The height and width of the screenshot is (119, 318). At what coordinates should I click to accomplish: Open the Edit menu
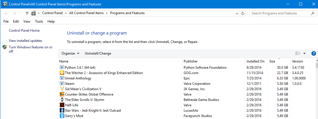click(x=16, y=21)
